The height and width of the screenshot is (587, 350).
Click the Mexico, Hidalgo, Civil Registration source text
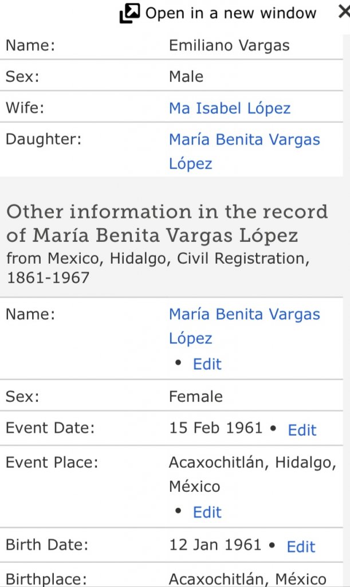[x=158, y=259]
